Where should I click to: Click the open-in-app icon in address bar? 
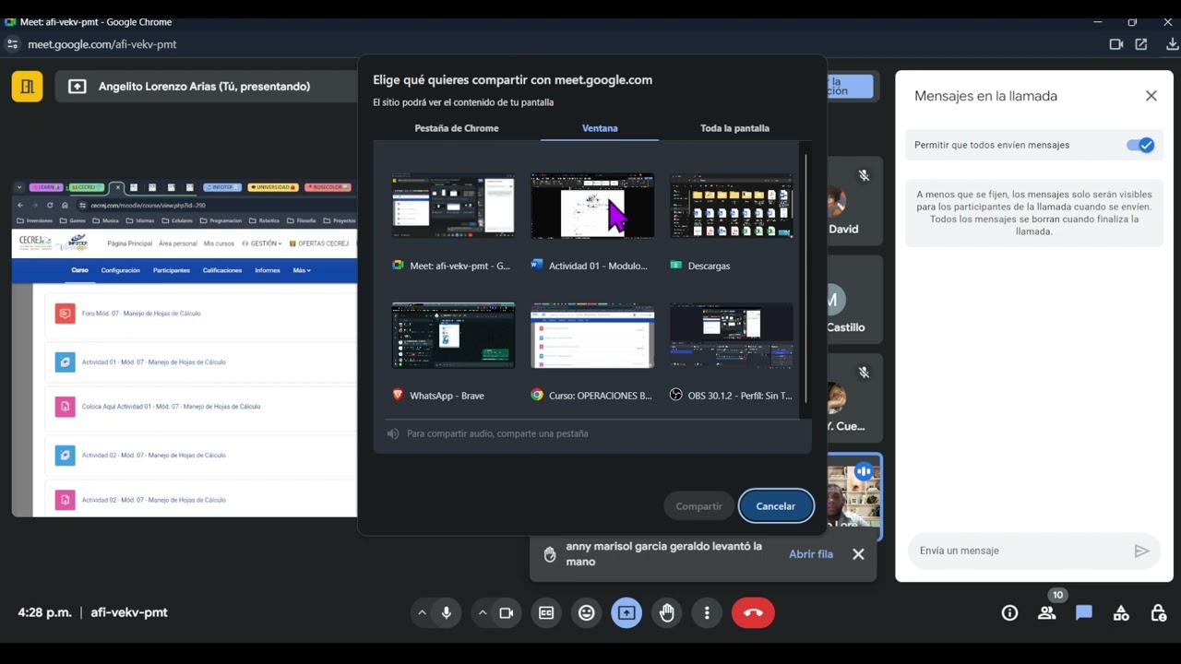[1141, 44]
